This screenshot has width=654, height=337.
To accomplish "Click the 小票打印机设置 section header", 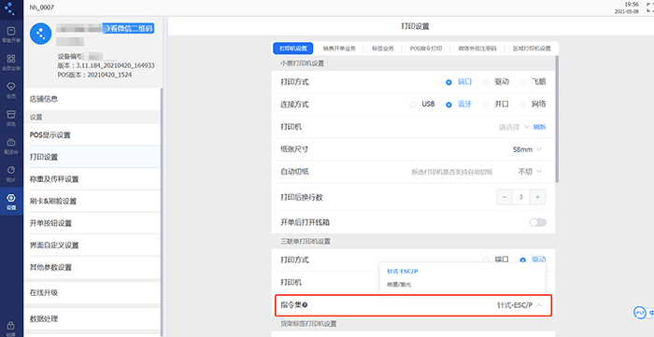I will pyautogui.click(x=302, y=63).
